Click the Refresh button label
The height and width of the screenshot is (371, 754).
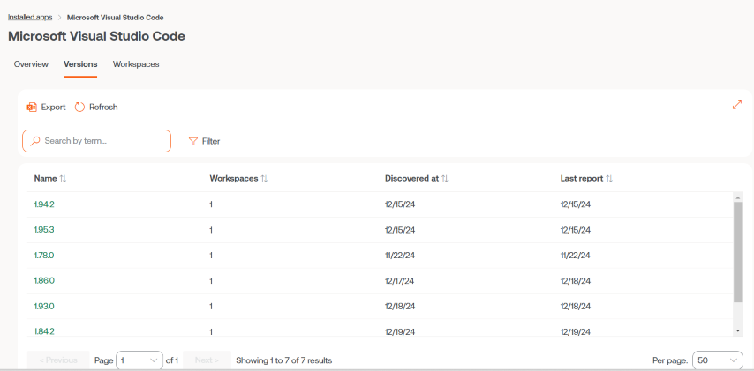tap(103, 107)
